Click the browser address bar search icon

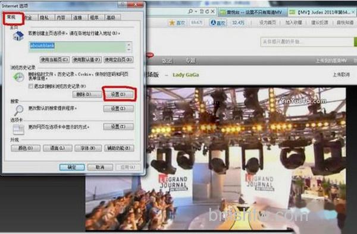coord(190,11)
